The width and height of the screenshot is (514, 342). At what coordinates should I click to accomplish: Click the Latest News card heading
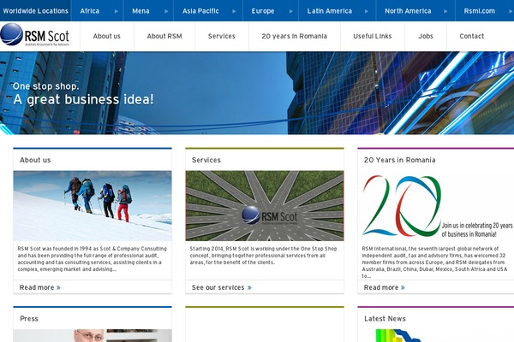click(385, 319)
